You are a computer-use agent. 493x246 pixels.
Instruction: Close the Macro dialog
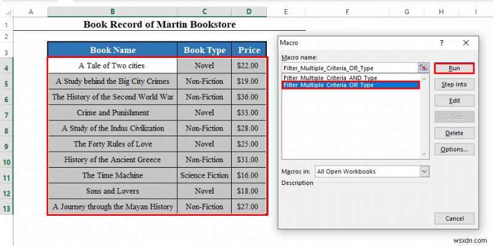pyautogui.click(x=466, y=43)
